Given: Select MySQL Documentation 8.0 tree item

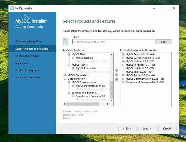Looking at the screenshot, I should point(91,86).
